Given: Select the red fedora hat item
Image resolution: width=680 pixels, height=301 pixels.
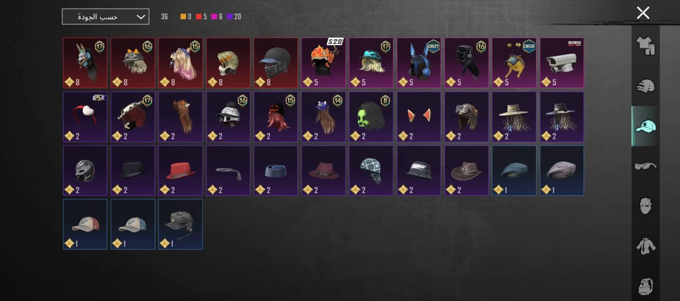Looking at the screenshot, I should pyautogui.click(x=180, y=171).
